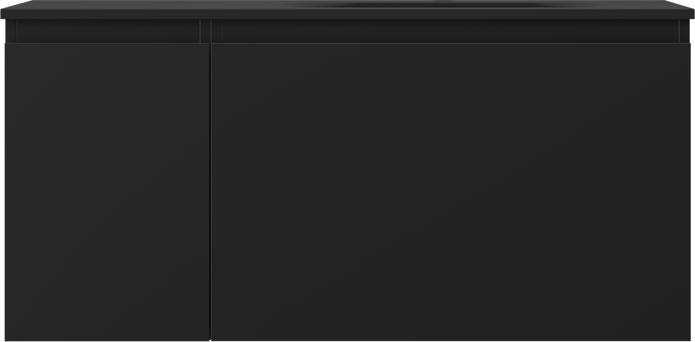The width and height of the screenshot is (695, 342).
Task: Click the narrow left cabinet door panel
Action: click(x=107, y=192)
